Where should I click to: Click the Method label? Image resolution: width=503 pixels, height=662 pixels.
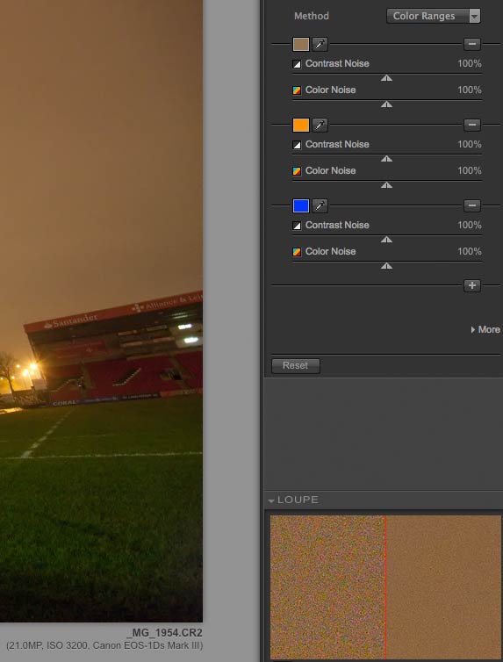pos(312,16)
